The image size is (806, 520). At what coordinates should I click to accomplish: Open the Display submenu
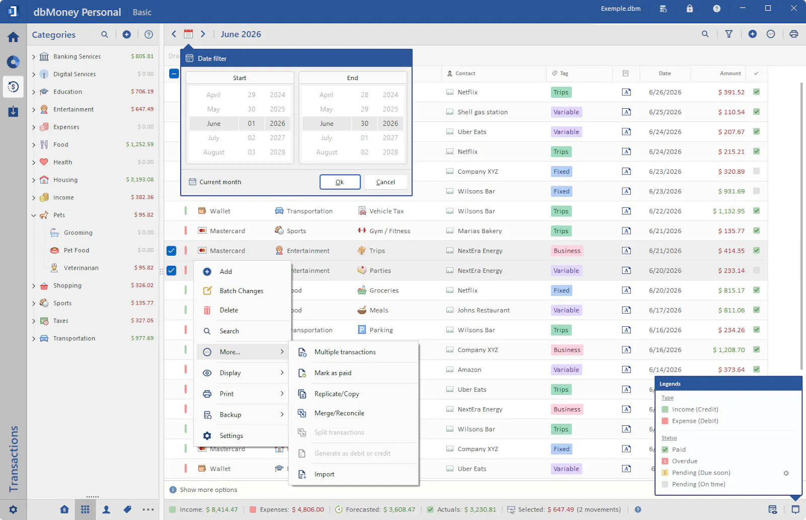click(242, 373)
